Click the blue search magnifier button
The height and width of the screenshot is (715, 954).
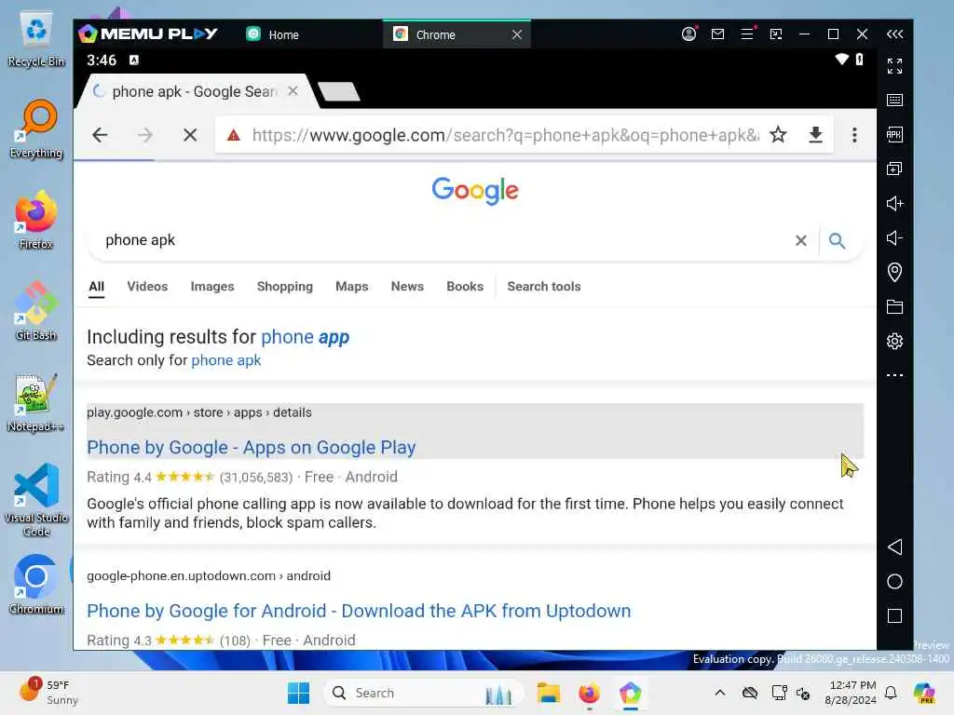point(838,241)
